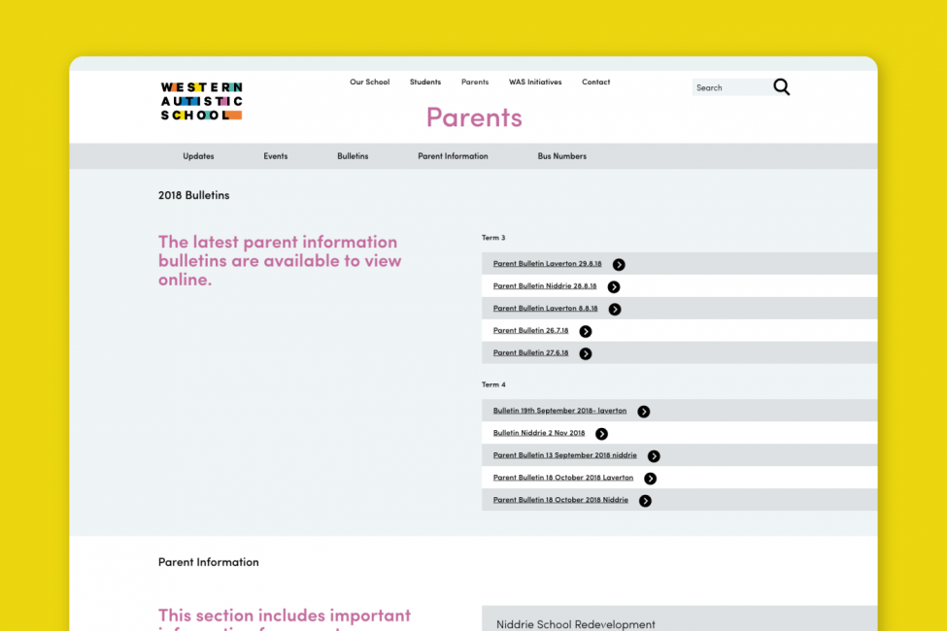Click arrow icon beside Parent Bulletin Laverton 29.8.18
Screen dimensions: 947x631
[619, 264]
